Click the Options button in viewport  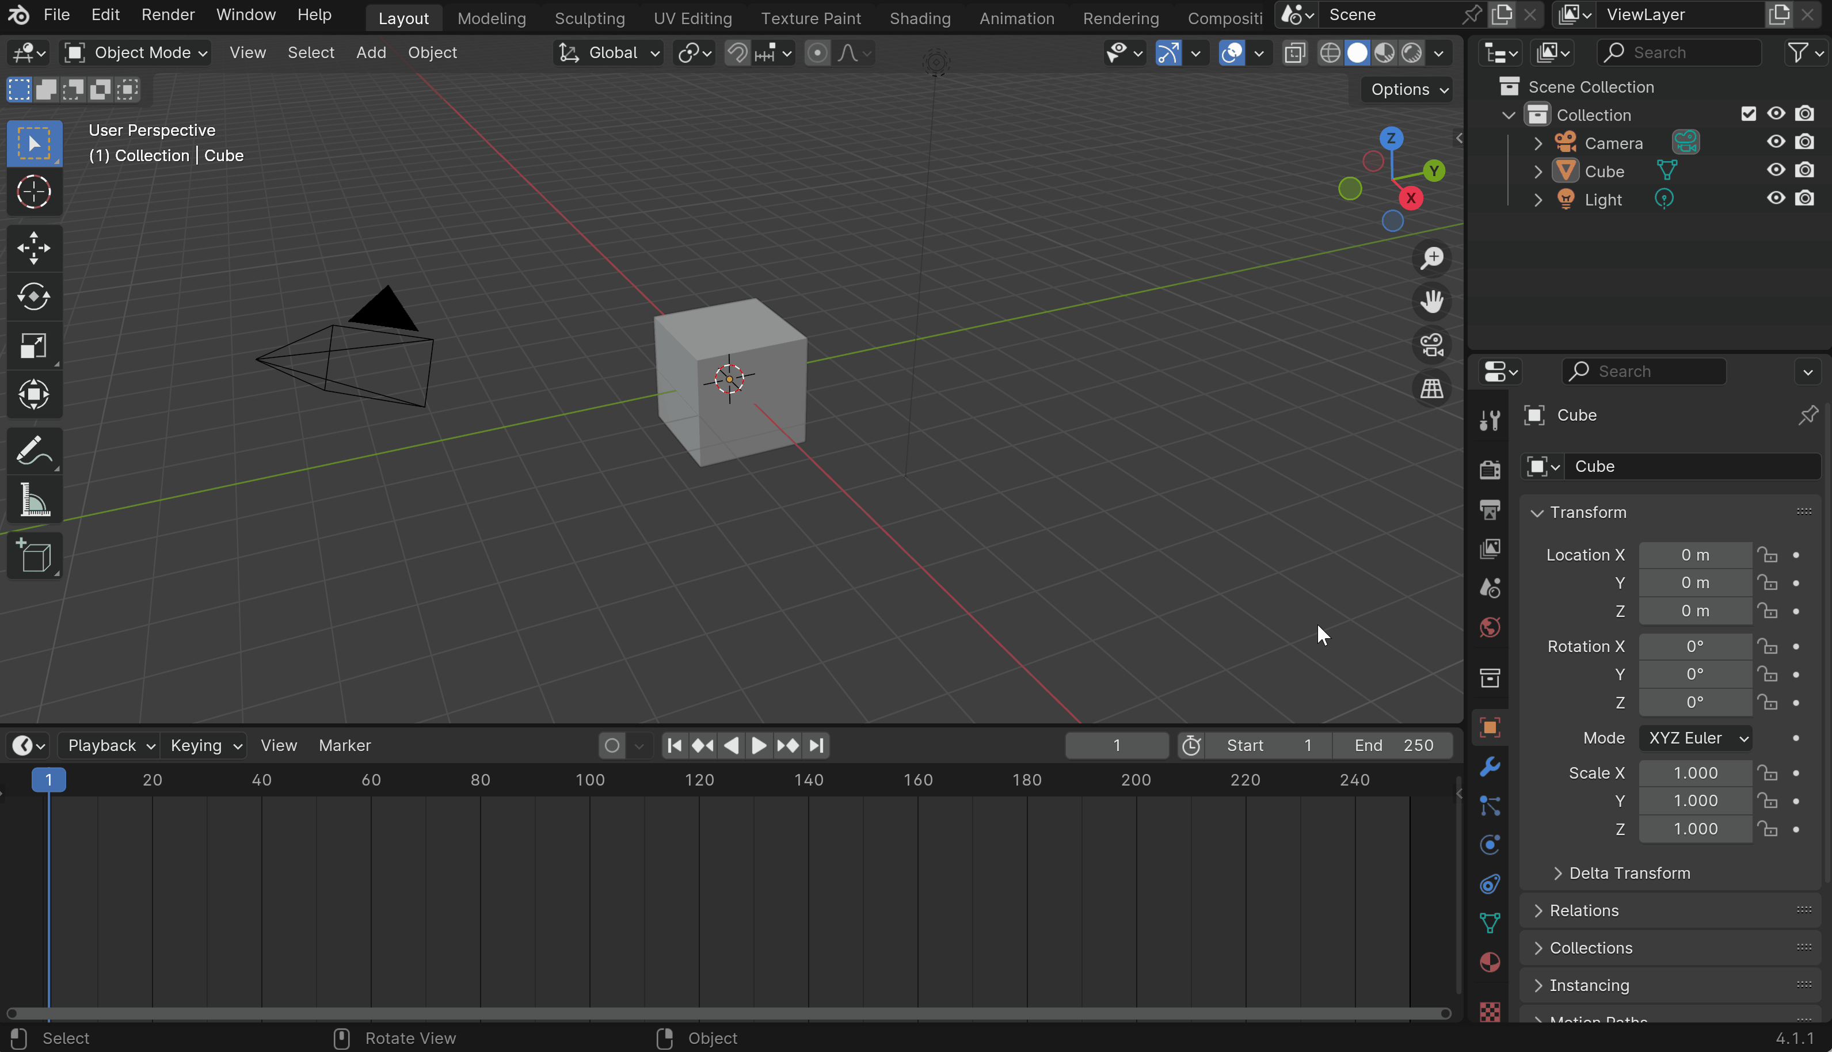click(1408, 90)
